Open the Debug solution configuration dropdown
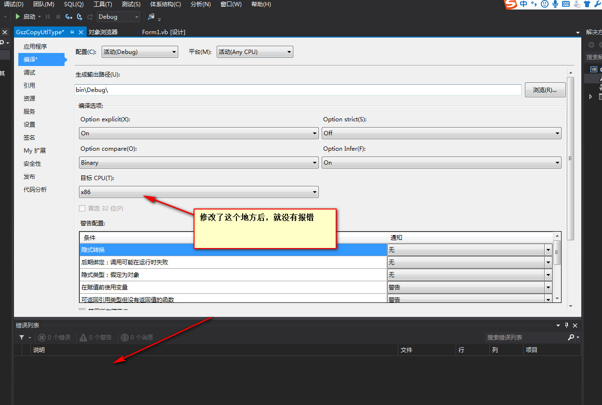This screenshot has width=602, height=405. click(x=118, y=17)
